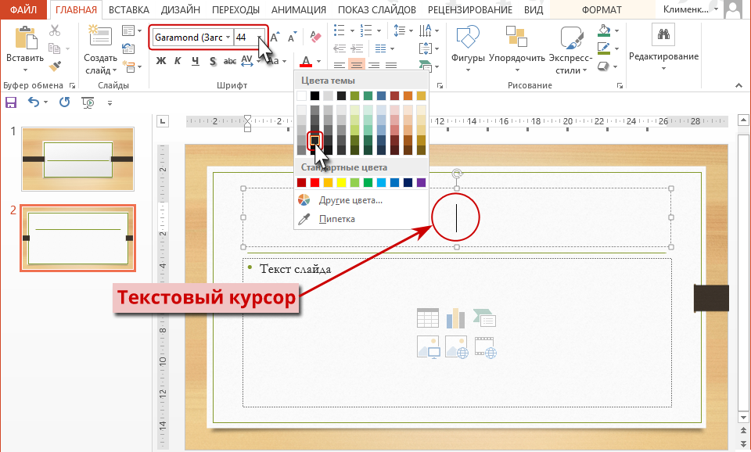
Task: Insert chart via slide placeholder icon
Action: click(455, 318)
